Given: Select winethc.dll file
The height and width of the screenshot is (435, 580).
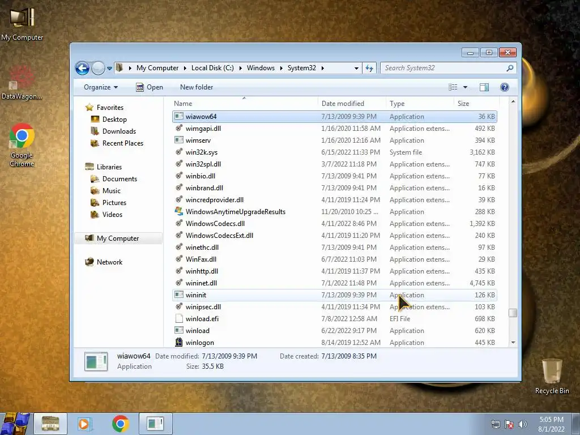Looking at the screenshot, I should tap(334, 248).
